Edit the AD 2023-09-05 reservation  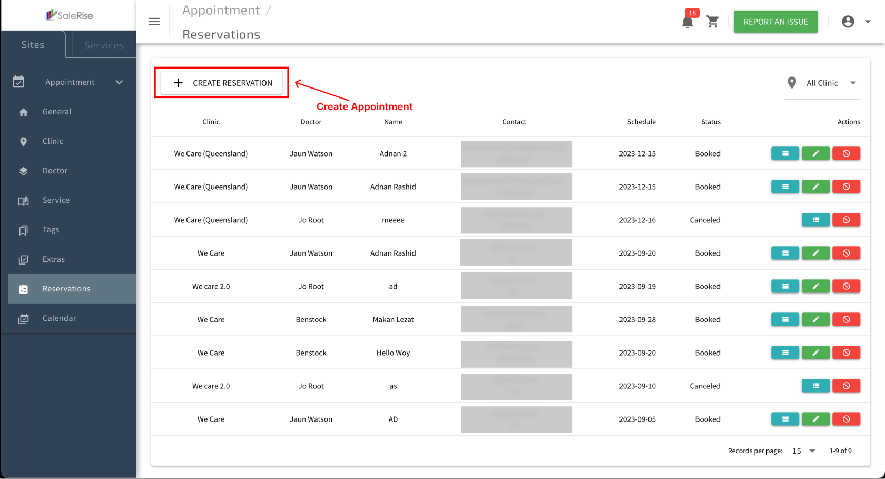coord(815,419)
